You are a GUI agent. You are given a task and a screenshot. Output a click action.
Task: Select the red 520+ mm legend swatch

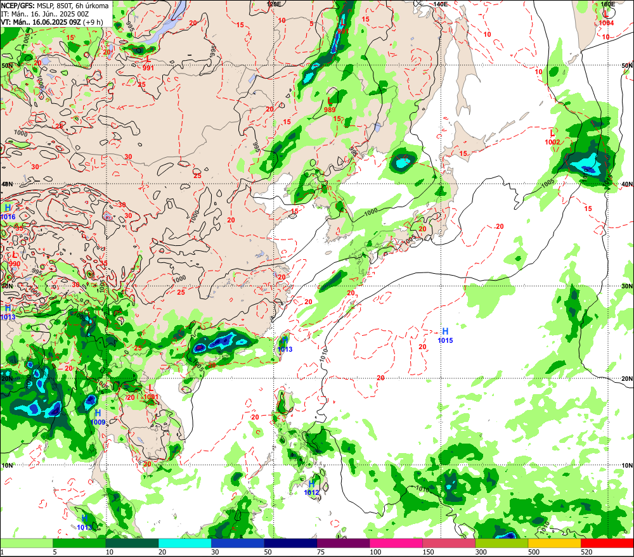pyautogui.click(x=607, y=543)
